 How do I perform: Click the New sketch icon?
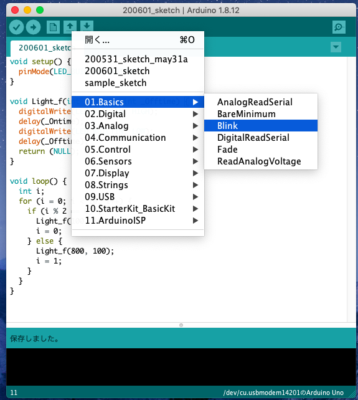(53, 27)
